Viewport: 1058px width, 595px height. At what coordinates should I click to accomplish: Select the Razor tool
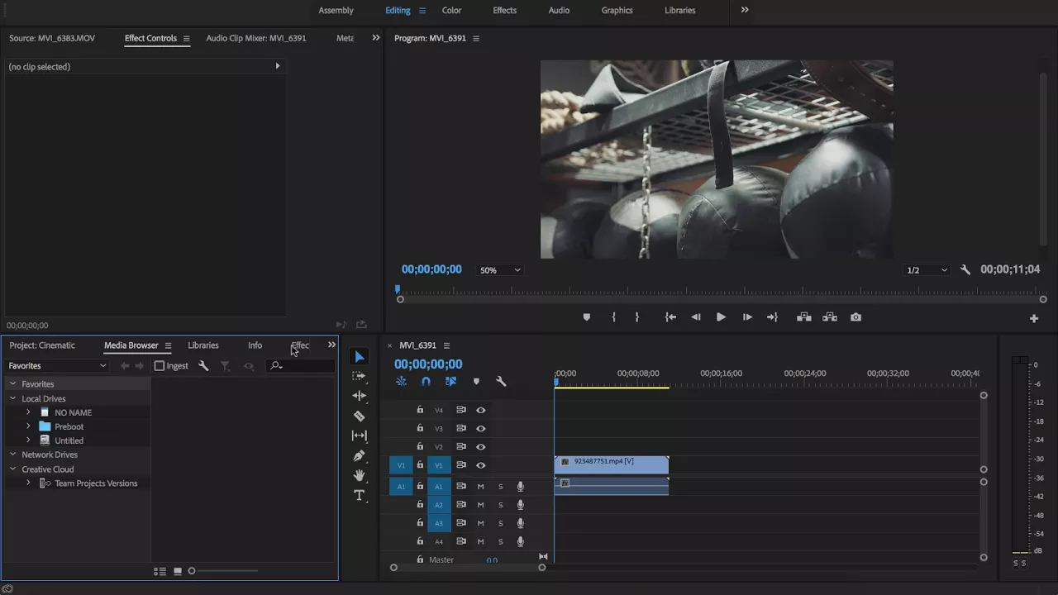click(x=360, y=416)
